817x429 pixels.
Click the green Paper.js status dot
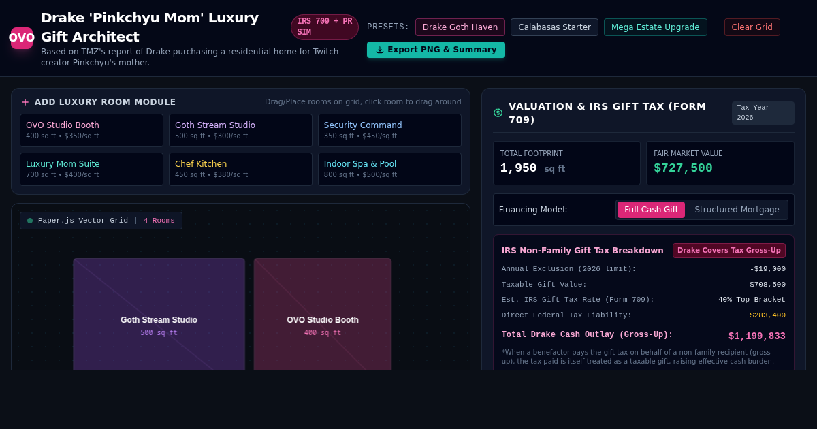click(30, 221)
